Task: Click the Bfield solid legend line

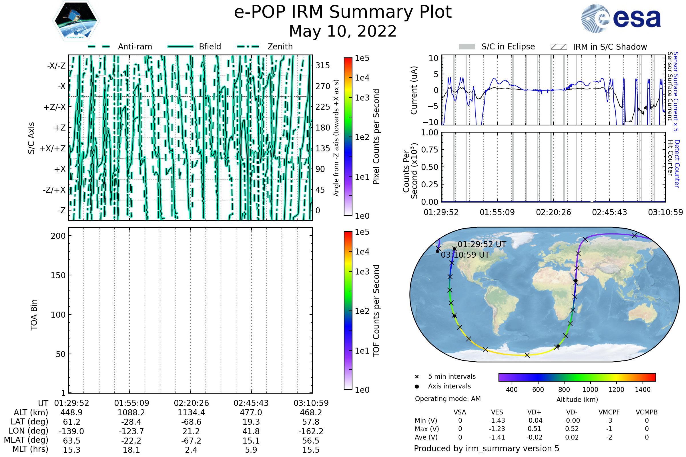Action: tap(180, 47)
